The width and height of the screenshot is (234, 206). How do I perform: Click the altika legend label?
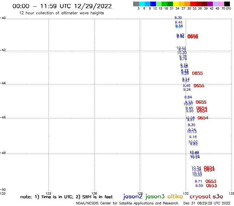coord(175,196)
